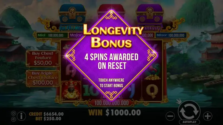Open the AUTOPLAY option
Viewport: 223px width, 125px height.
[189, 122]
